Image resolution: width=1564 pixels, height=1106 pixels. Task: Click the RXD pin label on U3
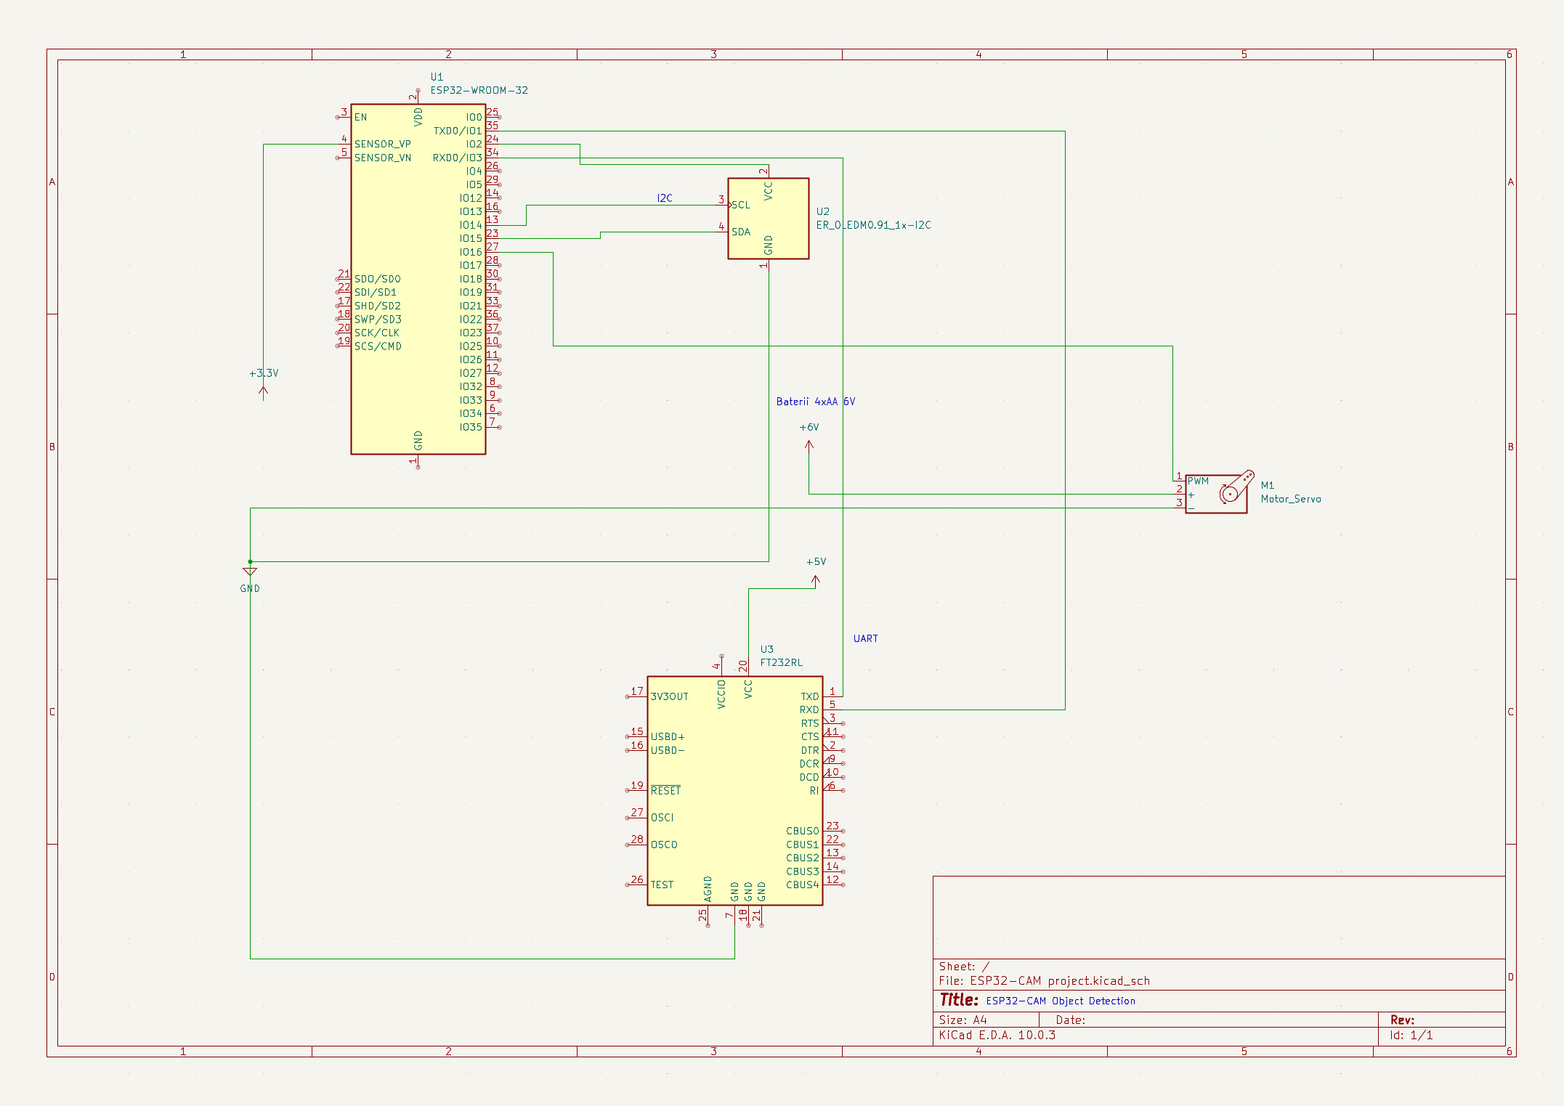[809, 709]
